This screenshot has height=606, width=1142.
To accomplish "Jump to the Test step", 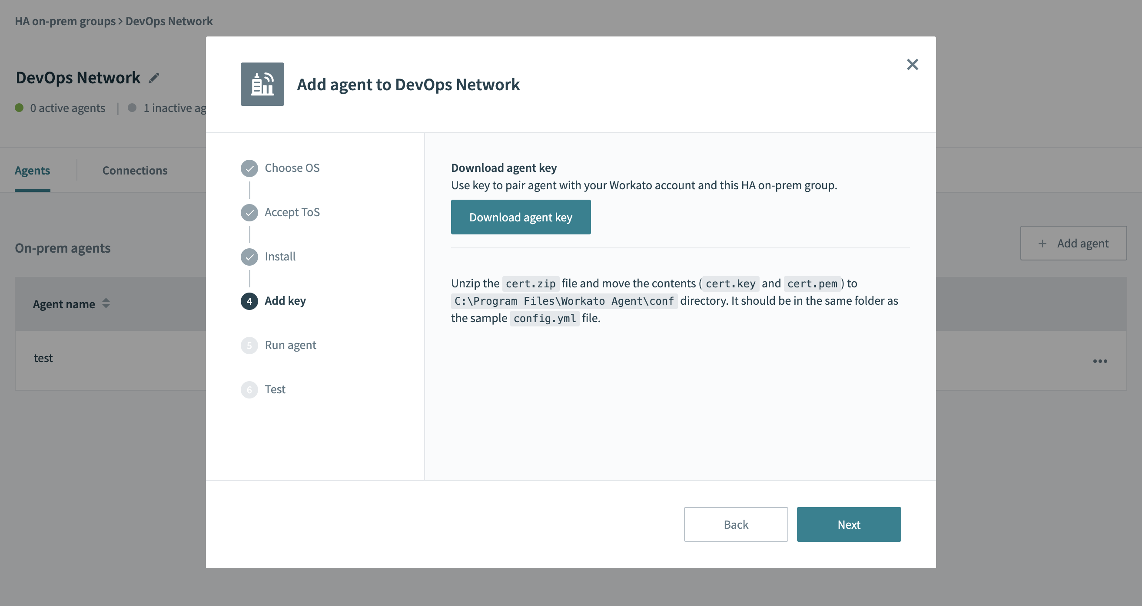I will point(275,389).
